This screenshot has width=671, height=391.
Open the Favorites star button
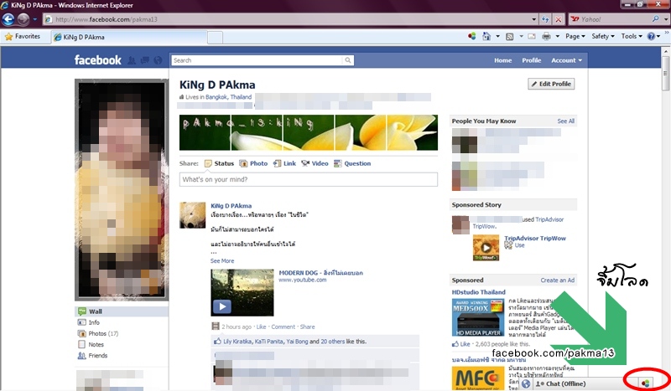click(23, 37)
